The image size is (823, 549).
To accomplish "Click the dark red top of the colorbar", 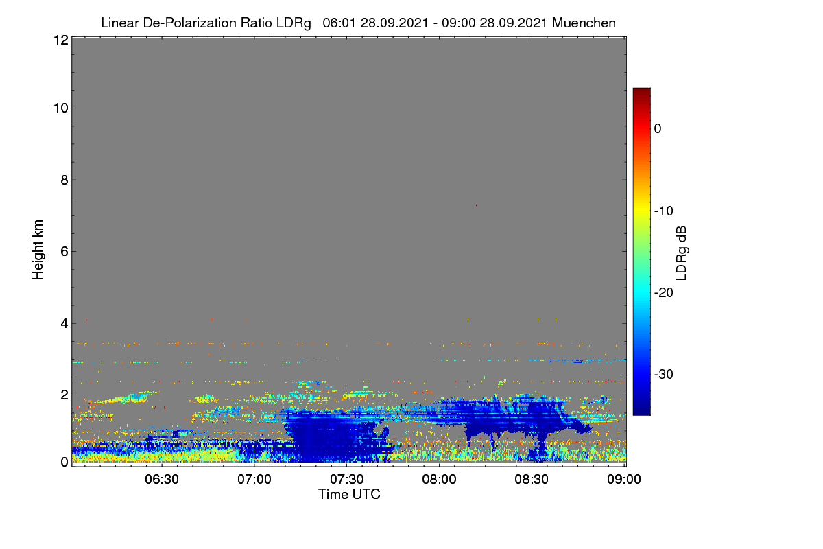I will (x=641, y=93).
